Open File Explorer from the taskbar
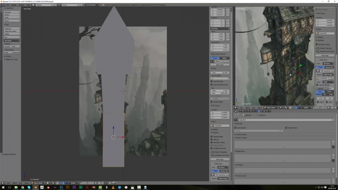Screen dimensions: 338x190 [16, 187]
